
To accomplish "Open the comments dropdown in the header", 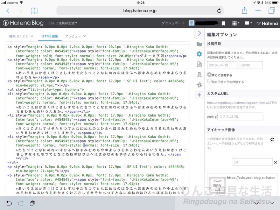I will click(x=248, y=23).
